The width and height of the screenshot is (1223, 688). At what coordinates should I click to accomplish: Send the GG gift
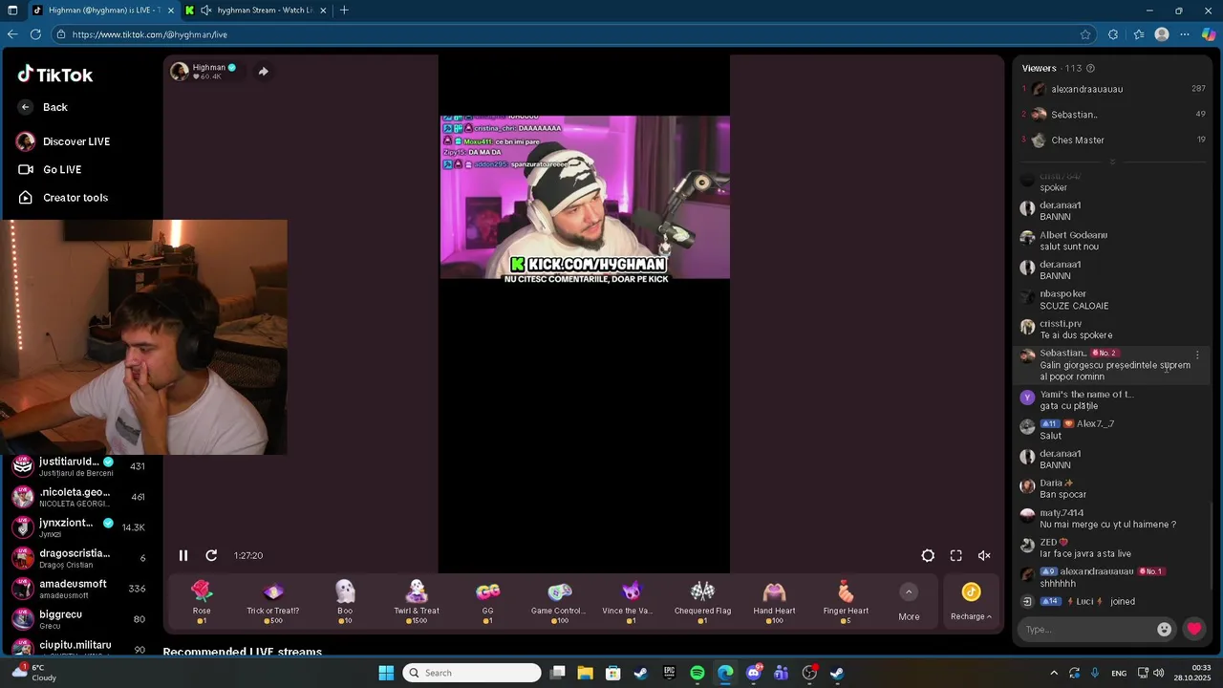[x=488, y=602]
